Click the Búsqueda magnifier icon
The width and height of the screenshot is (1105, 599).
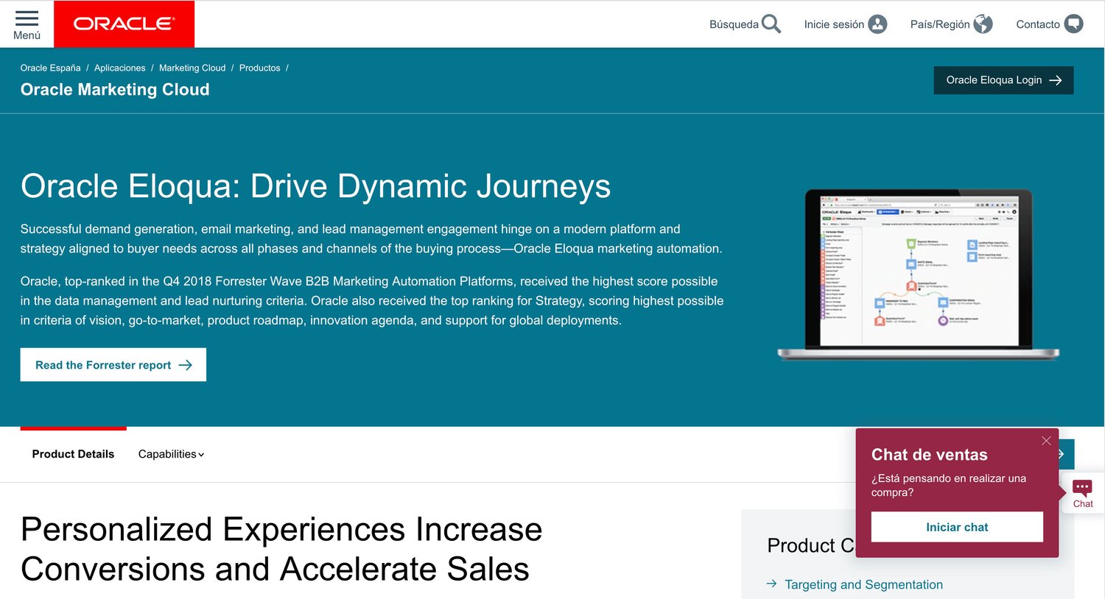(771, 24)
